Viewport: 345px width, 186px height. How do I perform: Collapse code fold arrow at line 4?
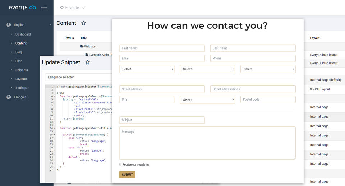coord(54,96)
